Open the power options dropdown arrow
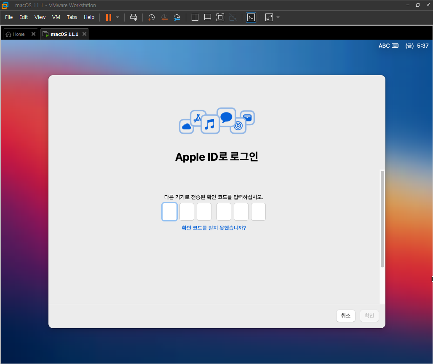 (x=118, y=17)
